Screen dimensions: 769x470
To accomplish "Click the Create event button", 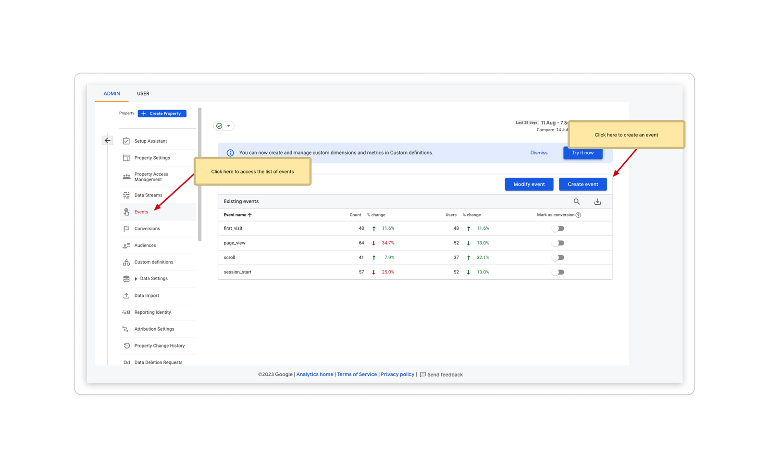I will pos(583,185).
